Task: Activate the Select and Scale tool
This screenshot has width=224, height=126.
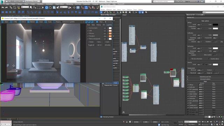Action: (x=54, y=7)
